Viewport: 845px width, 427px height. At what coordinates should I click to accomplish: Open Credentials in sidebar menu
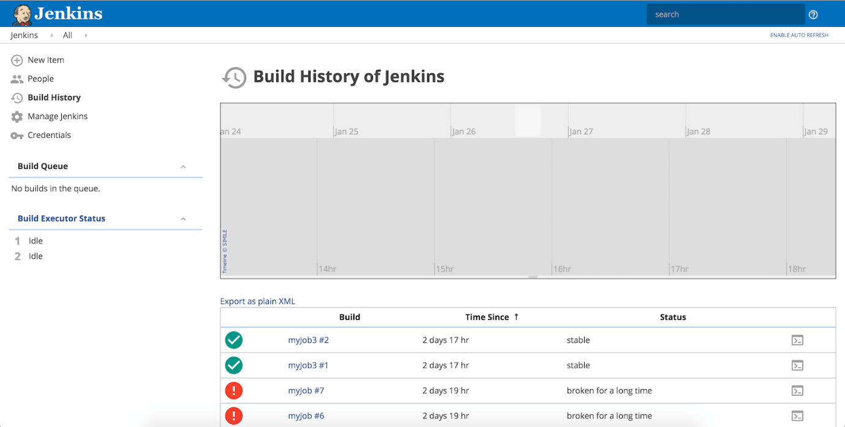click(x=49, y=135)
